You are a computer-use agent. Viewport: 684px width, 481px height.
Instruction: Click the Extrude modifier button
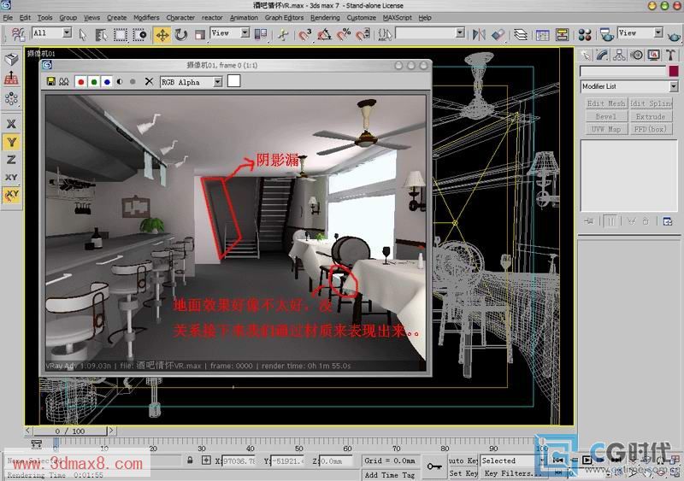[x=651, y=116]
